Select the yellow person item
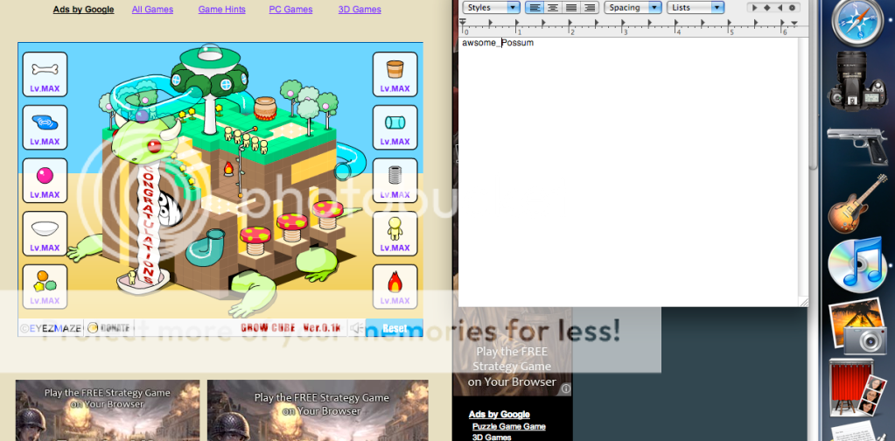The image size is (895, 441). point(395,229)
